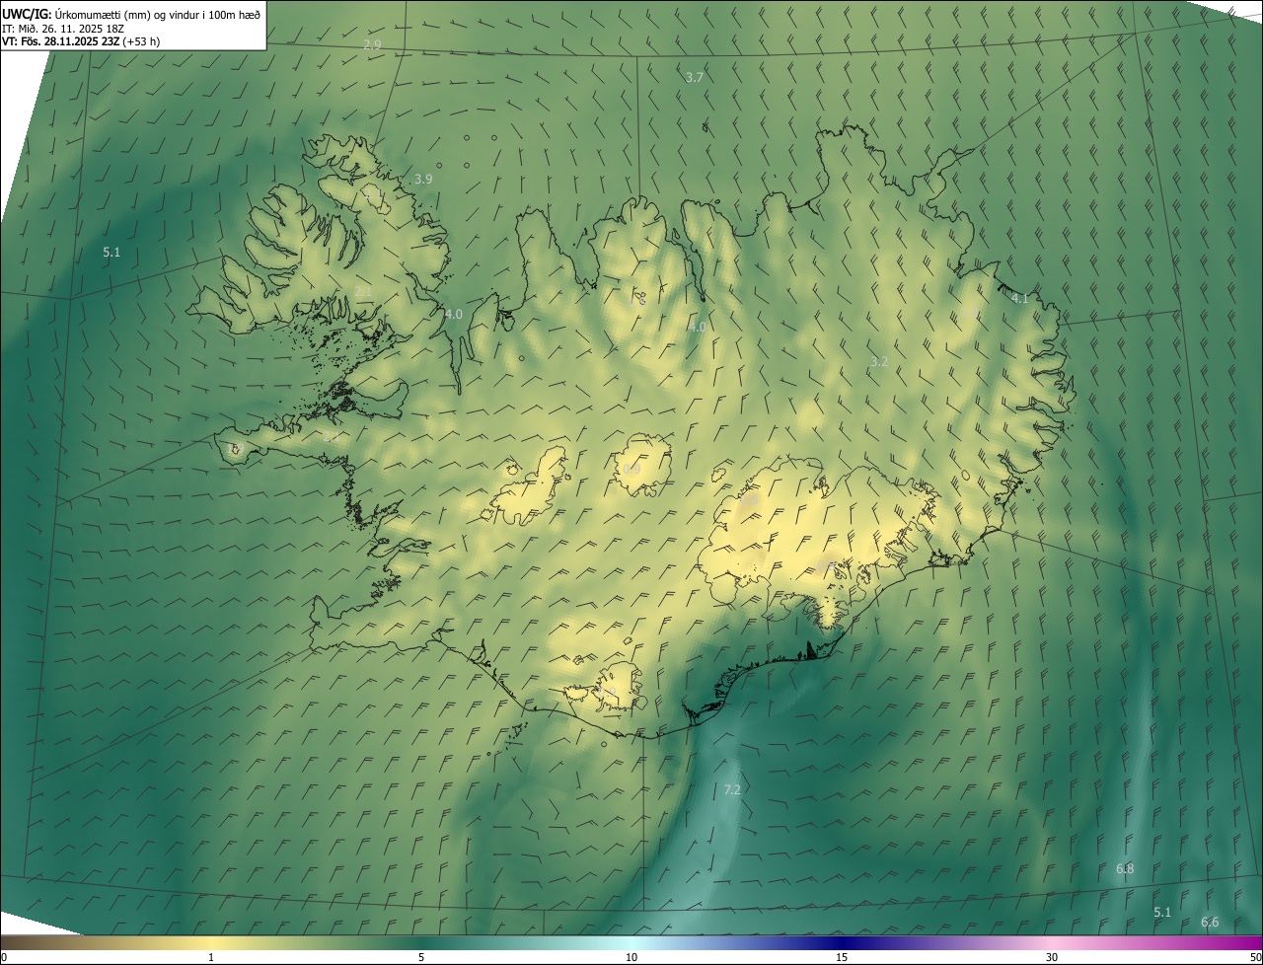Click the map value label 2.9
The image size is (1263, 965).
372,44
